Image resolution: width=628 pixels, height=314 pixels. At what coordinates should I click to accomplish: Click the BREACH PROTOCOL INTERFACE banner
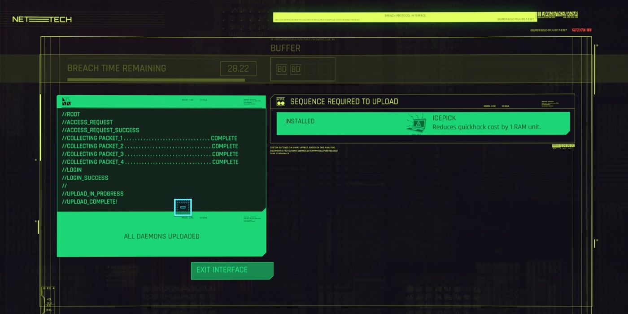pyautogui.click(x=405, y=17)
